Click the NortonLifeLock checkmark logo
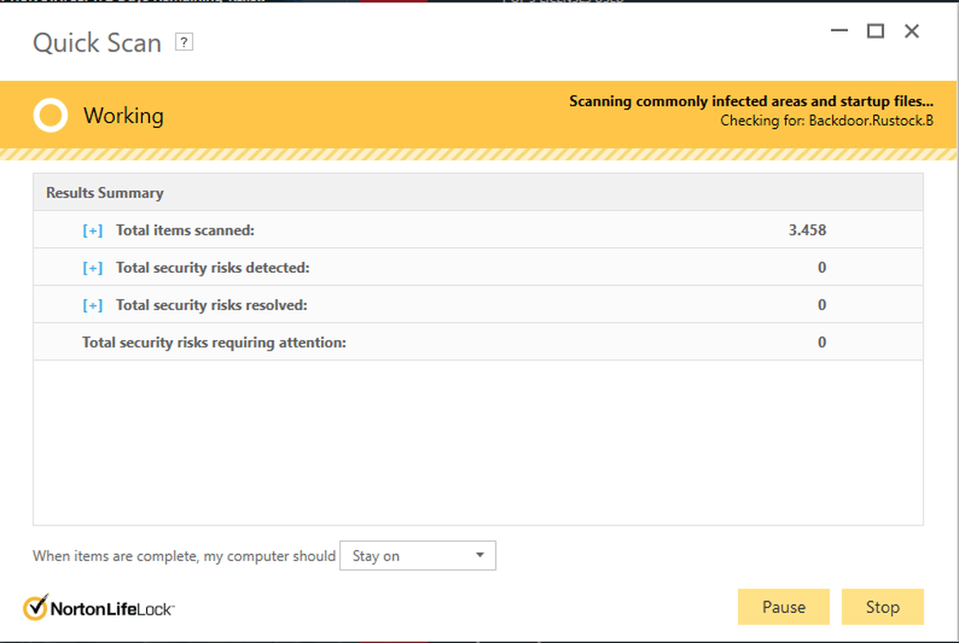959x643 pixels. [36, 607]
